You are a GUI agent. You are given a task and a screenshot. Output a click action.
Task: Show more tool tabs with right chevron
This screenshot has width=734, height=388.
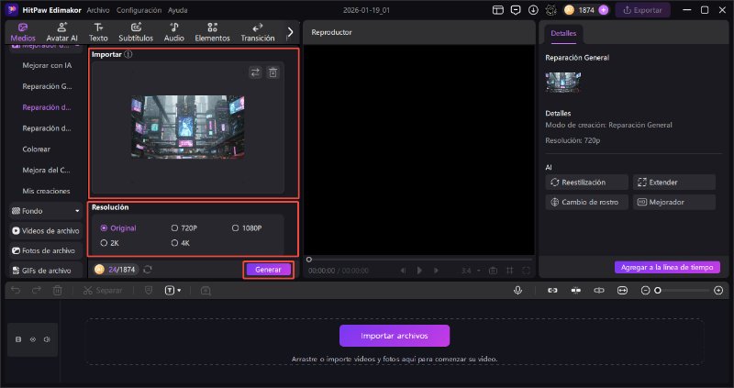pos(290,32)
